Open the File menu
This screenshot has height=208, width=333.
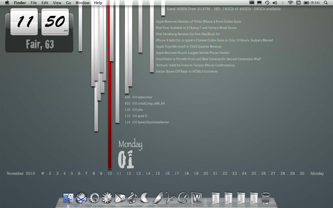point(34,3)
